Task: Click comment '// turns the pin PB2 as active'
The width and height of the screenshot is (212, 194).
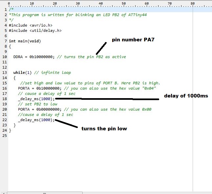Action: (x=92, y=57)
